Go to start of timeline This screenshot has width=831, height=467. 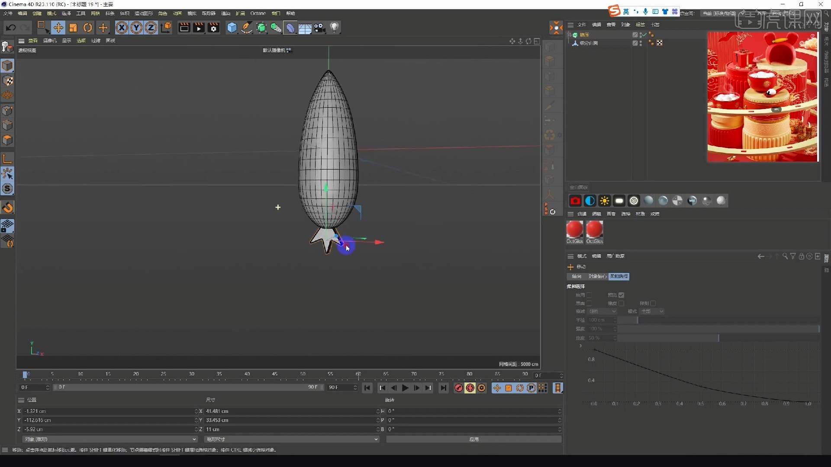pyautogui.click(x=367, y=388)
